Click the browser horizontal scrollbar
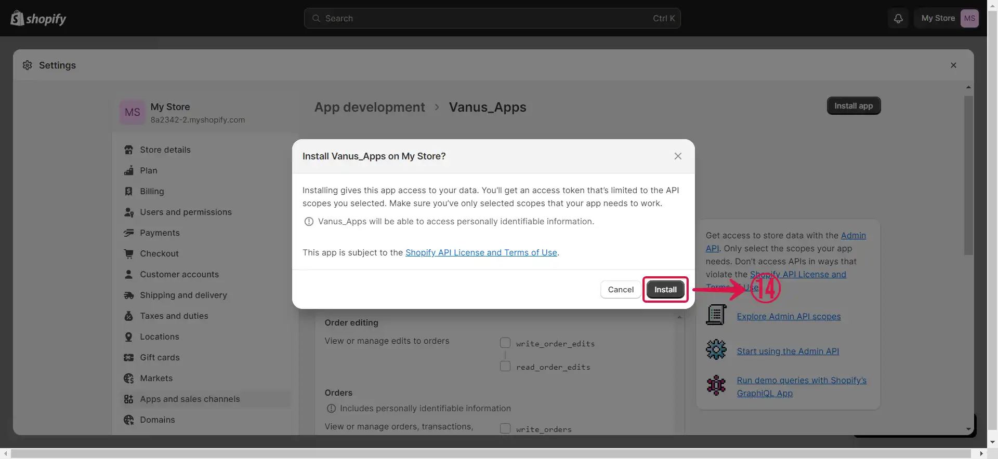The width and height of the screenshot is (998, 459). [x=491, y=454]
